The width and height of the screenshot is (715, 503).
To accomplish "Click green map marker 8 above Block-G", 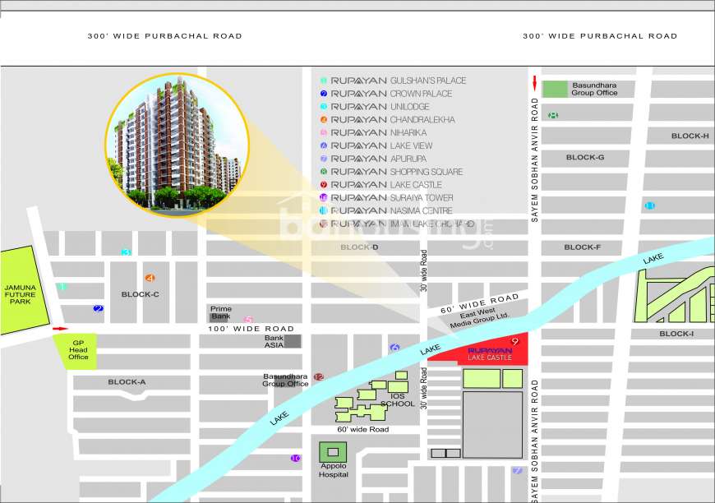I will pos(553,115).
